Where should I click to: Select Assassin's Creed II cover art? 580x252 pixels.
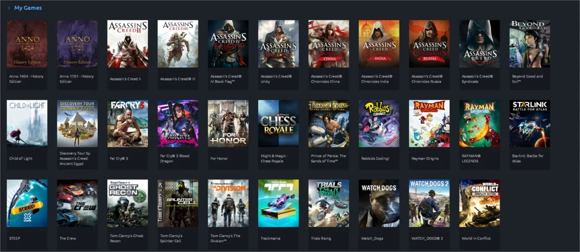[128, 44]
